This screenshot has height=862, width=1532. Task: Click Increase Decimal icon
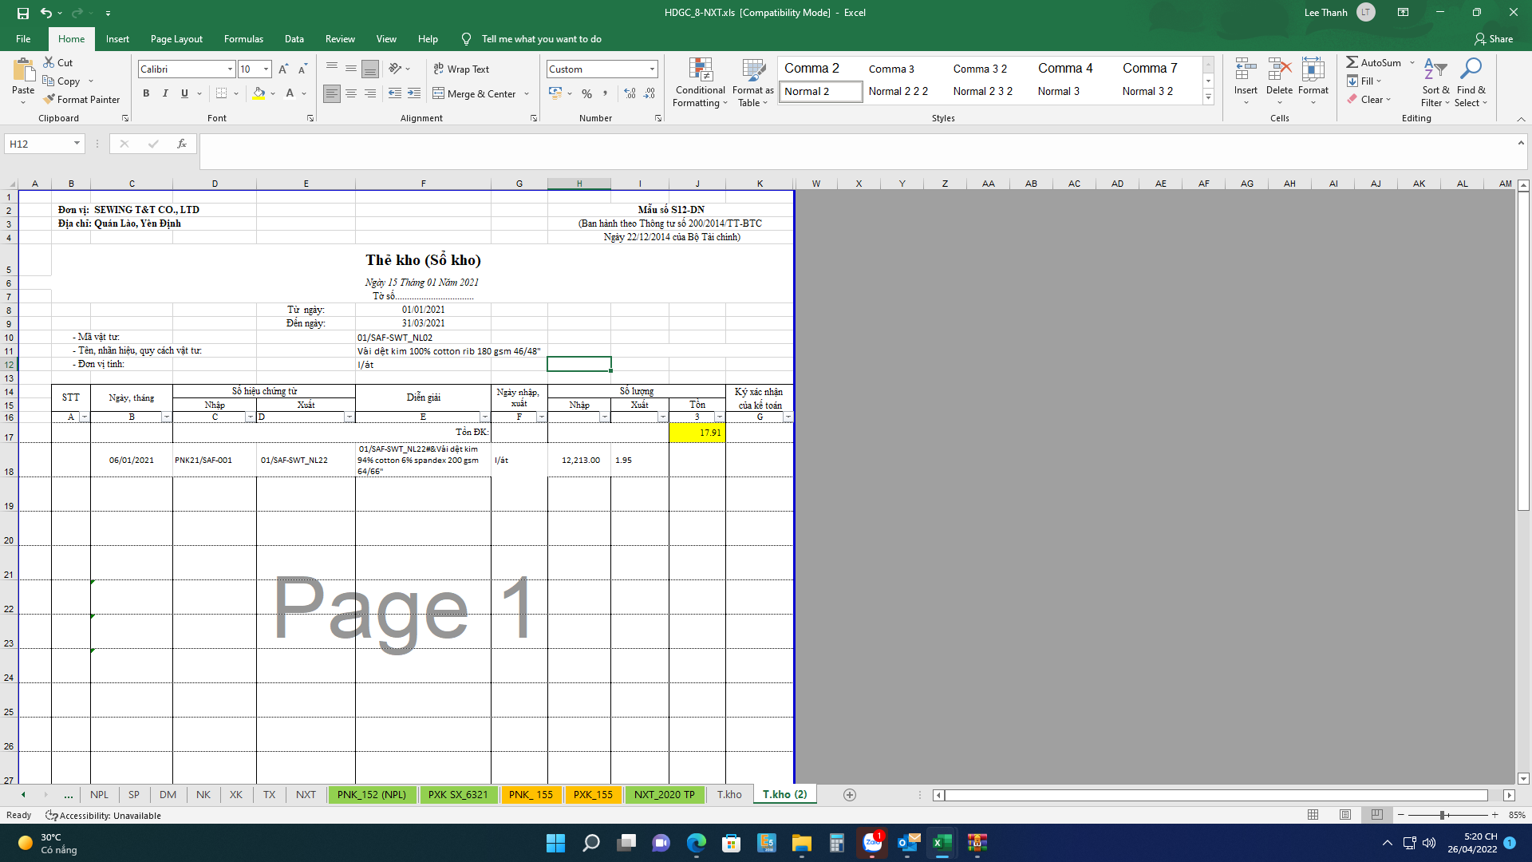tap(630, 93)
